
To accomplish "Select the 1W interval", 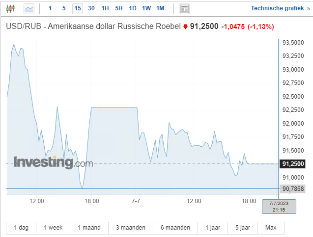I will (x=146, y=8).
